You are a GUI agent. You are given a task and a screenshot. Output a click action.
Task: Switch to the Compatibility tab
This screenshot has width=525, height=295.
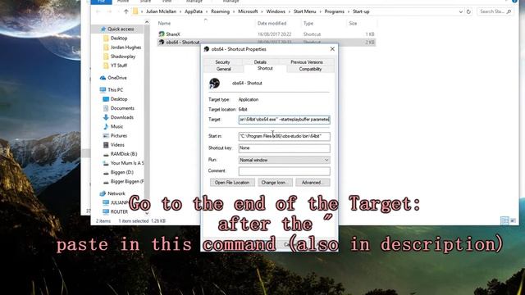(310, 69)
